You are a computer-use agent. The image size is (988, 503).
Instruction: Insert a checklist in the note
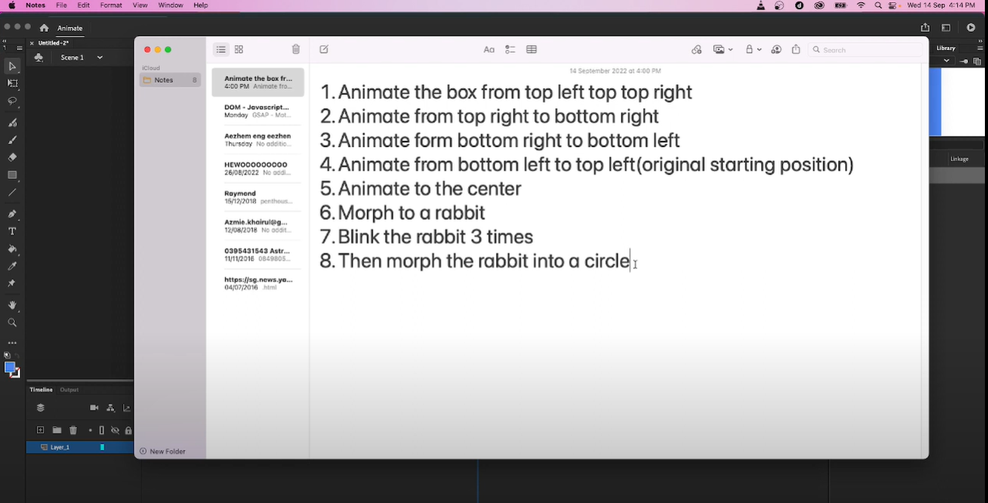tap(510, 50)
